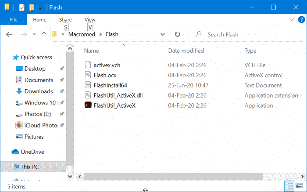Click the navigation pane scroll down arrow
Screen dimensions: 307x192
pos(70,177)
